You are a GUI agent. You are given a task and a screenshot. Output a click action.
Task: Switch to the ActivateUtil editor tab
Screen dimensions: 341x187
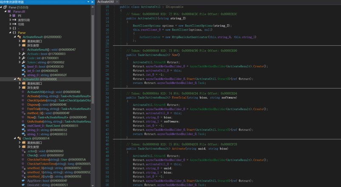coord(105,2)
